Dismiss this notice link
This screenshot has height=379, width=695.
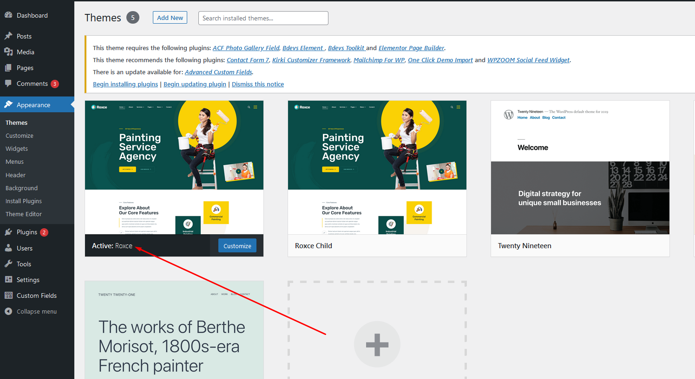click(x=258, y=84)
